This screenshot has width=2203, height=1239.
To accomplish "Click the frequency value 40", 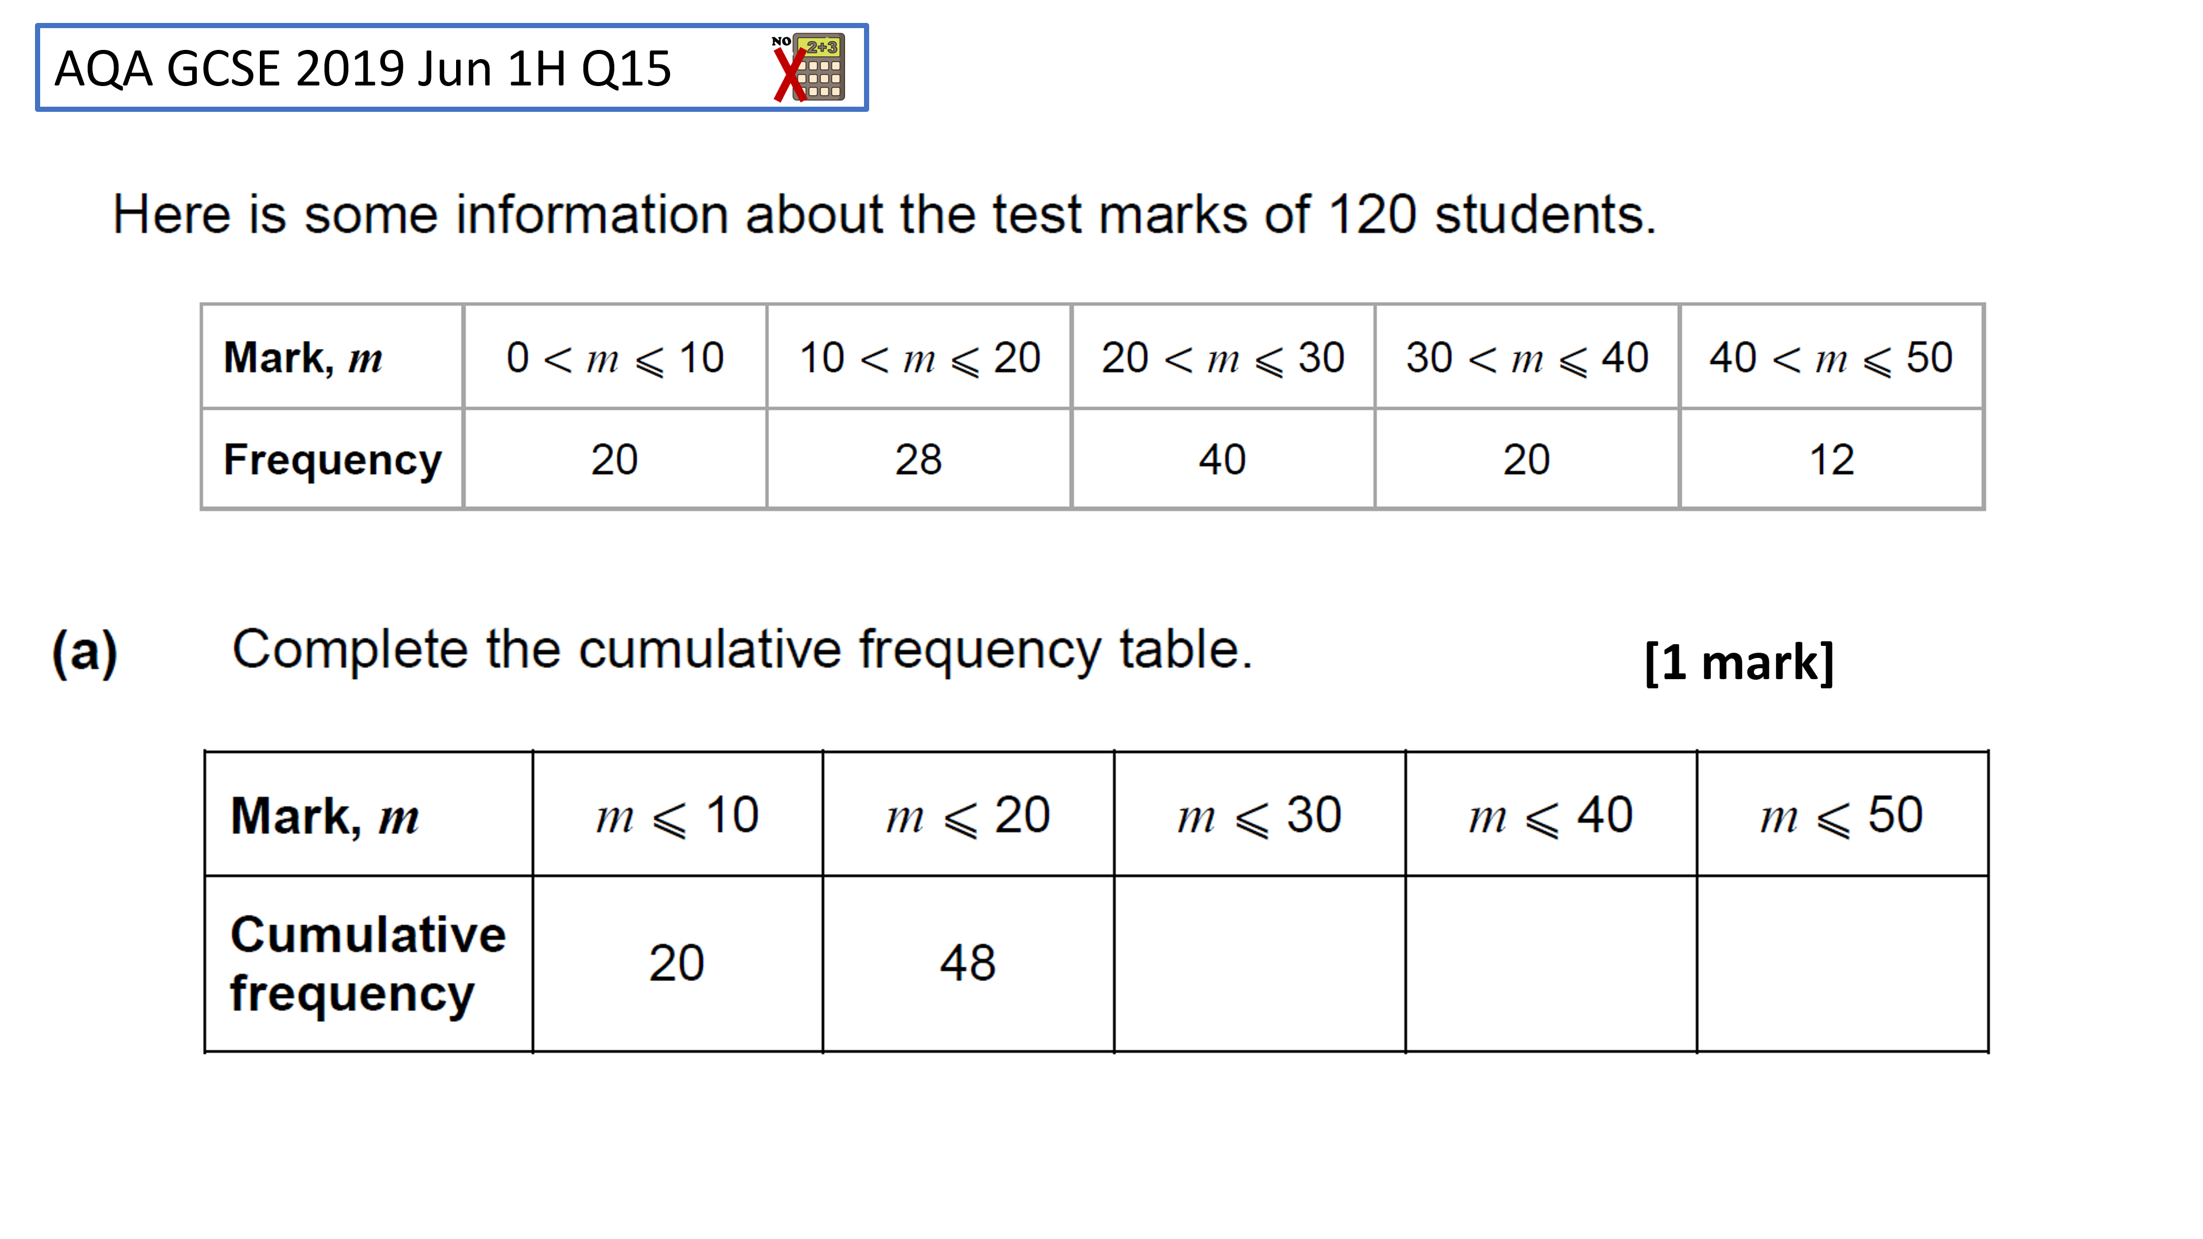I will click(1222, 460).
